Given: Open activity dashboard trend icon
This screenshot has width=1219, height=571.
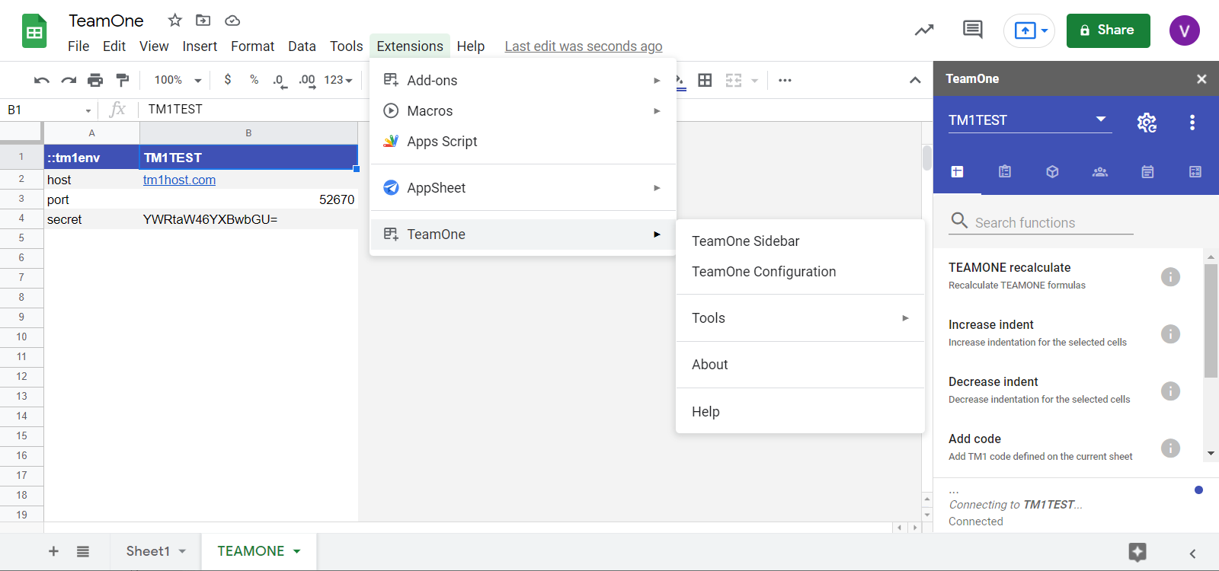Looking at the screenshot, I should 924,30.
